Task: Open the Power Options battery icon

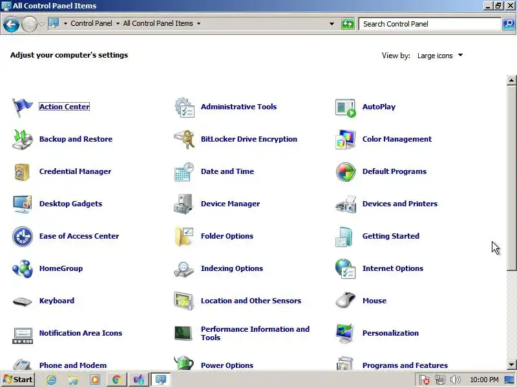Action: tap(184, 362)
